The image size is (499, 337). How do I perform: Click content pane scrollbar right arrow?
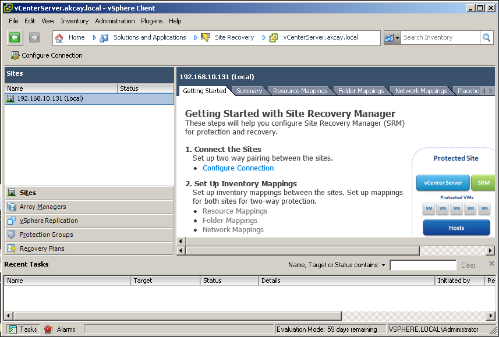(x=491, y=251)
